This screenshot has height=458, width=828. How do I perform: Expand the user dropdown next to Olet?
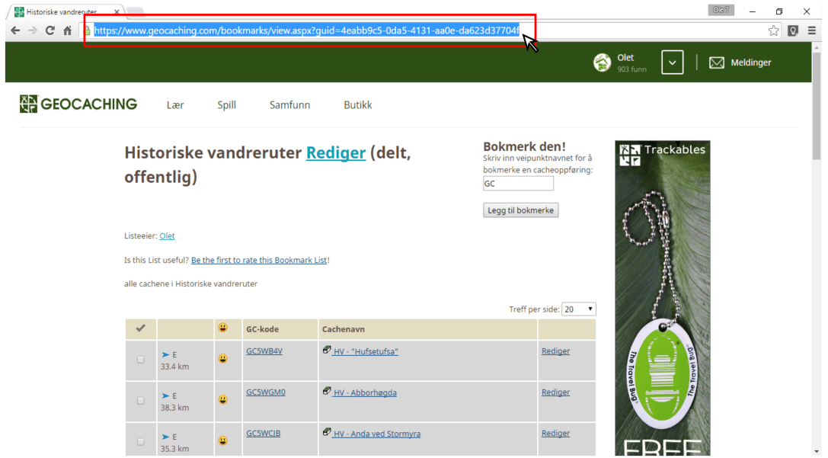pos(672,62)
